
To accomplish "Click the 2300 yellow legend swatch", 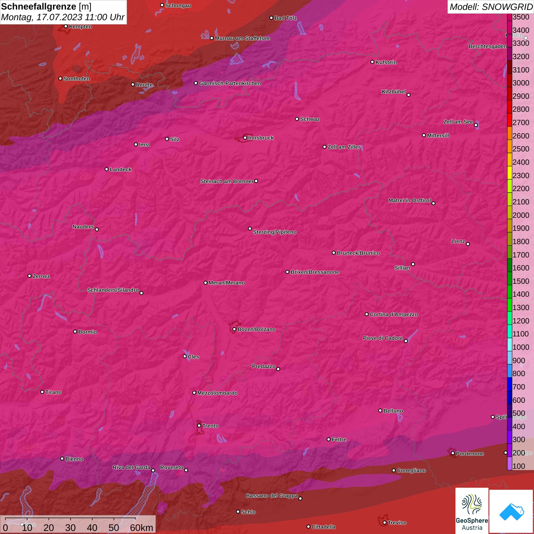I will pyautogui.click(x=510, y=172).
